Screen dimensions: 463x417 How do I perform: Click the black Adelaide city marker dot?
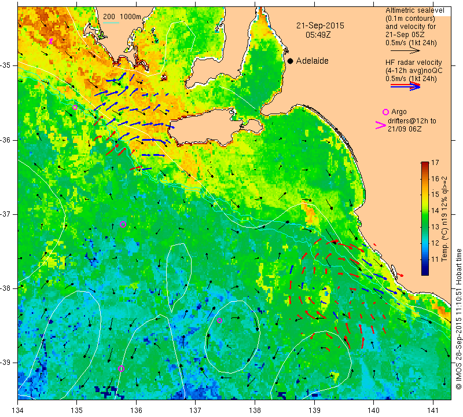291,61
